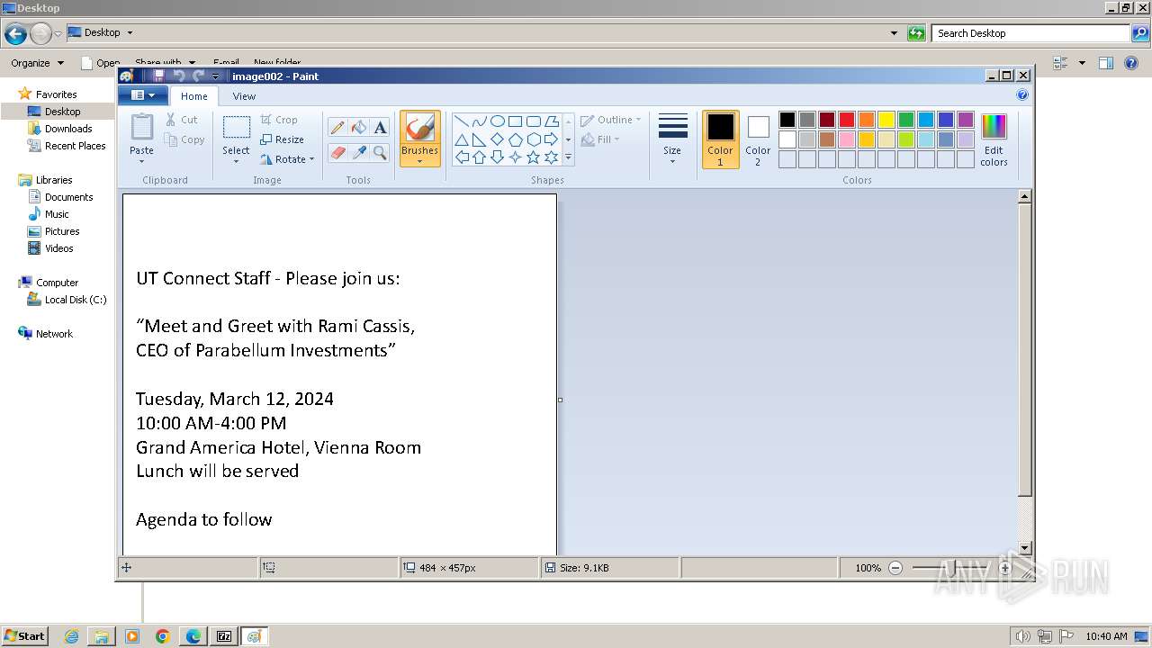Image resolution: width=1152 pixels, height=648 pixels.
Task: Select Recent Places in Explorer sidebar
Action: pyautogui.click(x=75, y=146)
